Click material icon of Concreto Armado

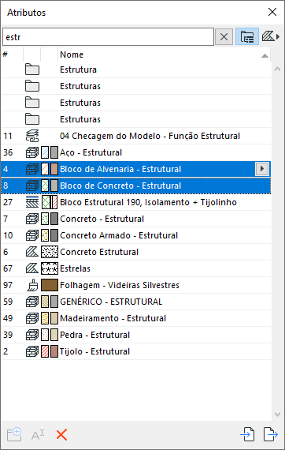32,235
